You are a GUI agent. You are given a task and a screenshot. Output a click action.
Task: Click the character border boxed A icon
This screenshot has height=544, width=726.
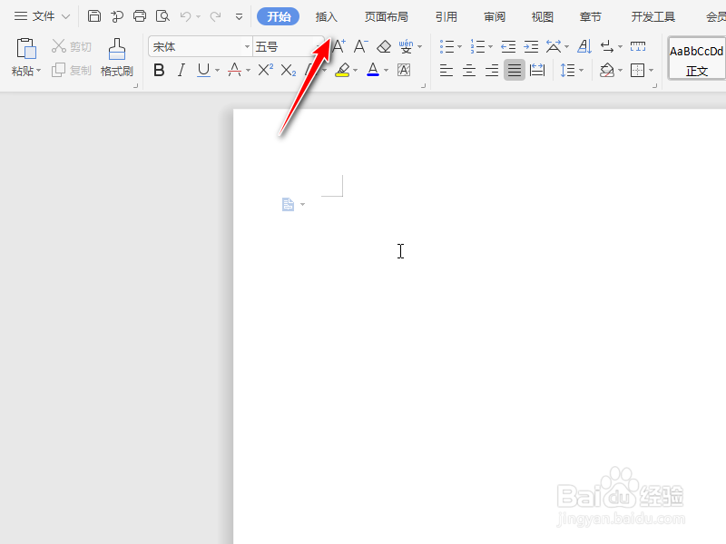tap(404, 71)
